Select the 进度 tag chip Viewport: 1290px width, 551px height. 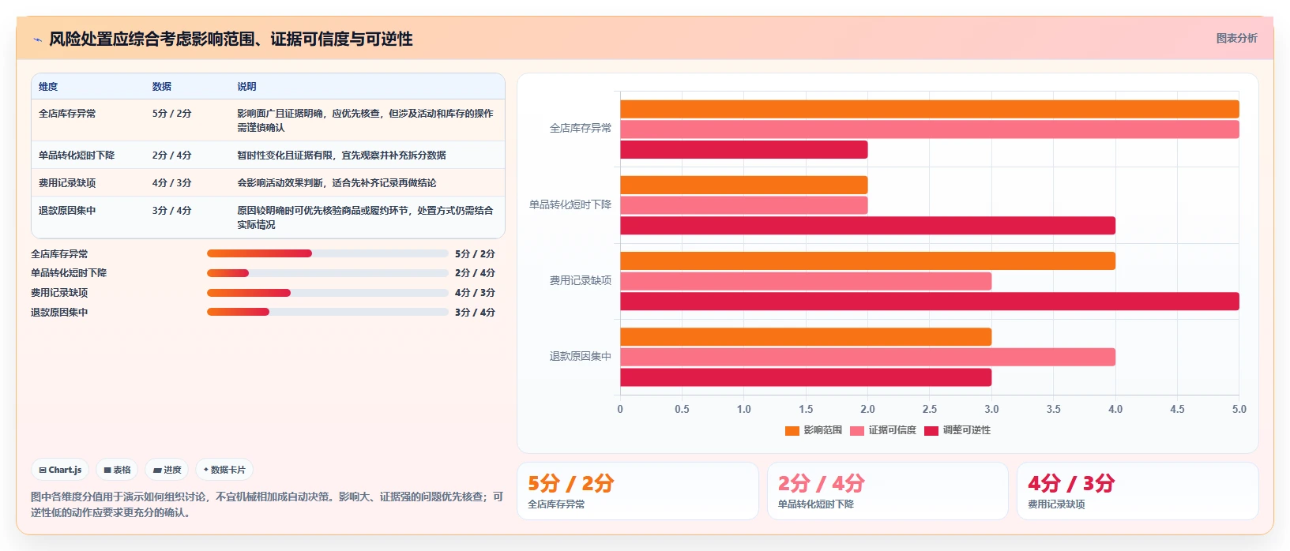pos(167,470)
